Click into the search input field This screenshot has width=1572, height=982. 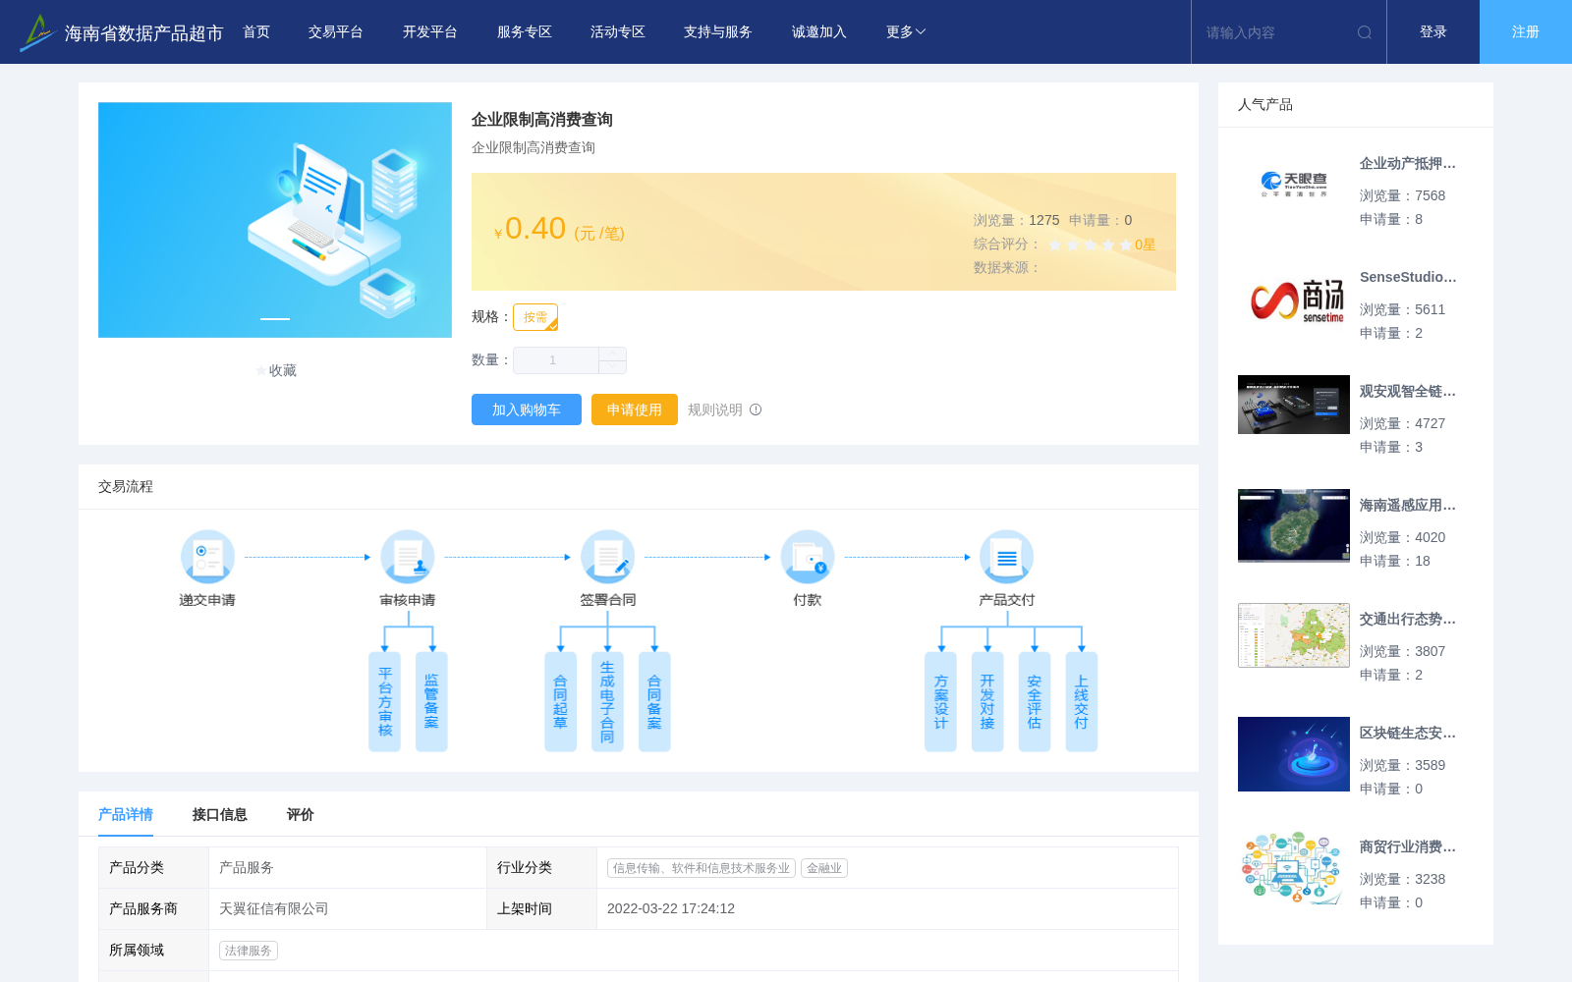coord(1277,32)
